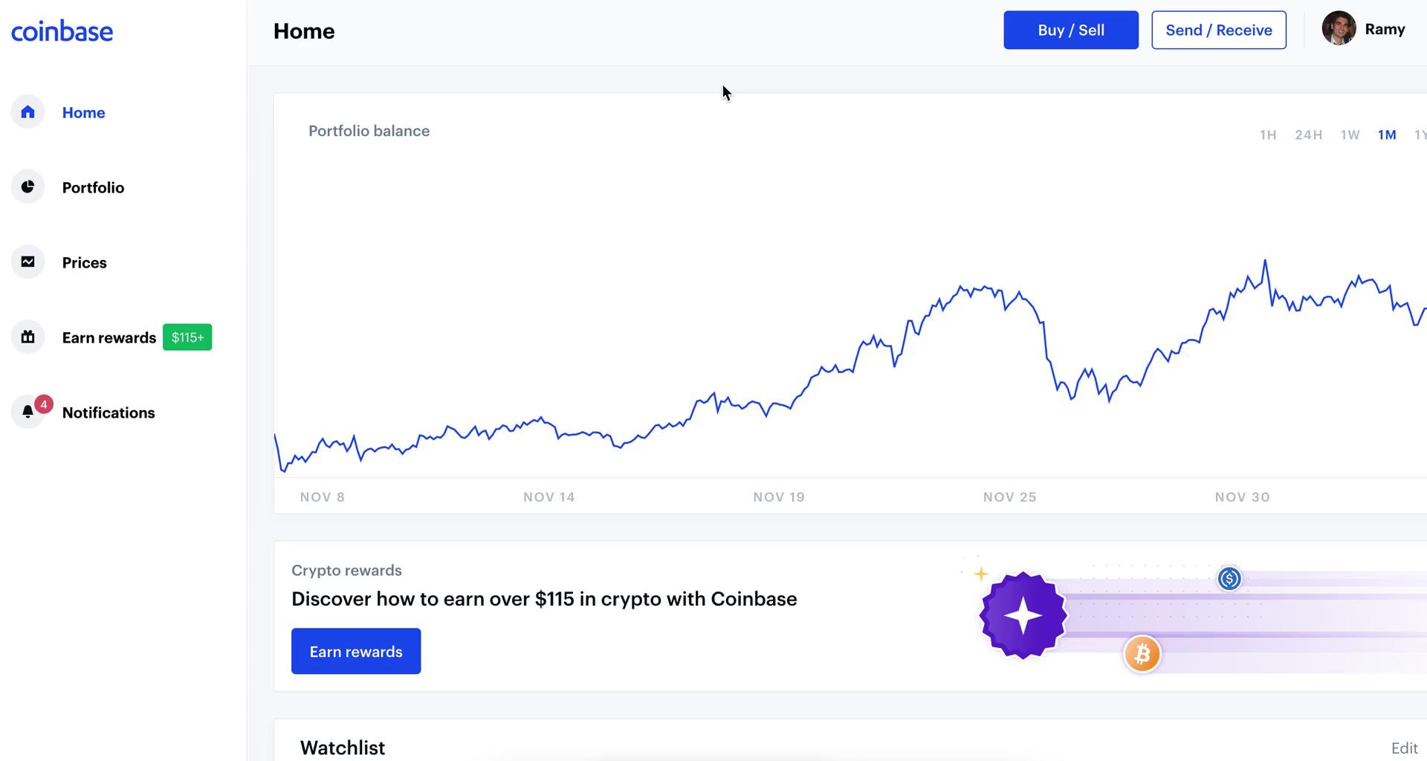
Task: Open the Ramy profile avatar
Action: point(1339,28)
